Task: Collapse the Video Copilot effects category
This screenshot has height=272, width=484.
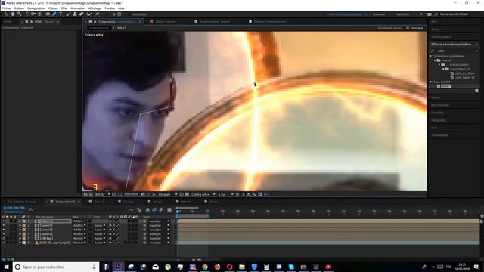Action: [x=431, y=82]
